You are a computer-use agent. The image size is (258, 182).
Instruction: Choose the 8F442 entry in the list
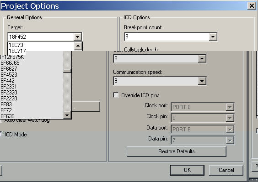pyautogui.click(x=31, y=81)
